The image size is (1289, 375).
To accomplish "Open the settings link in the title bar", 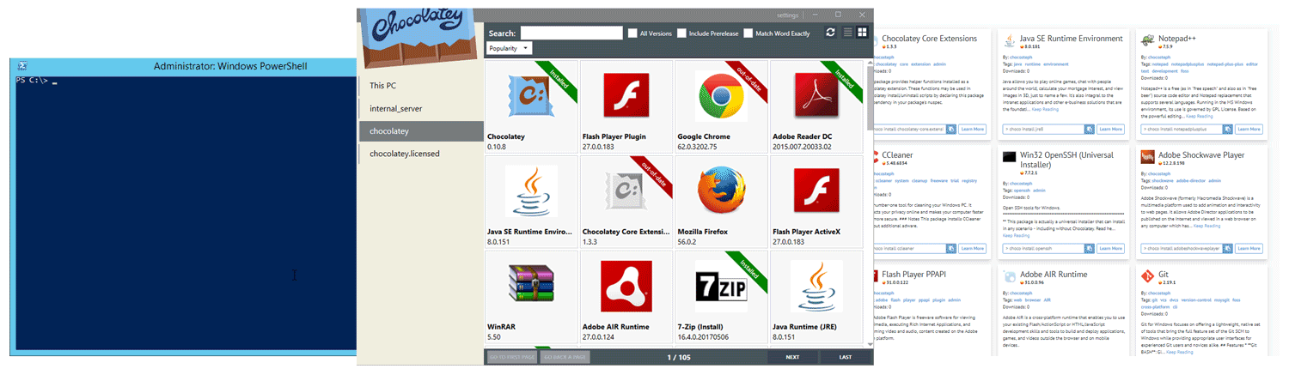I will 787,15.
